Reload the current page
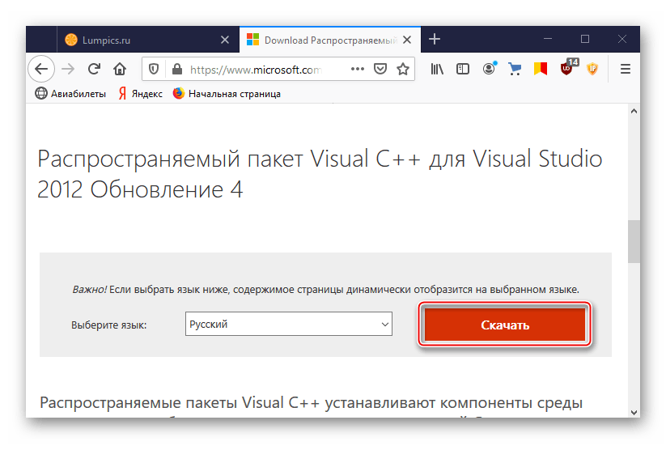 [x=94, y=69]
